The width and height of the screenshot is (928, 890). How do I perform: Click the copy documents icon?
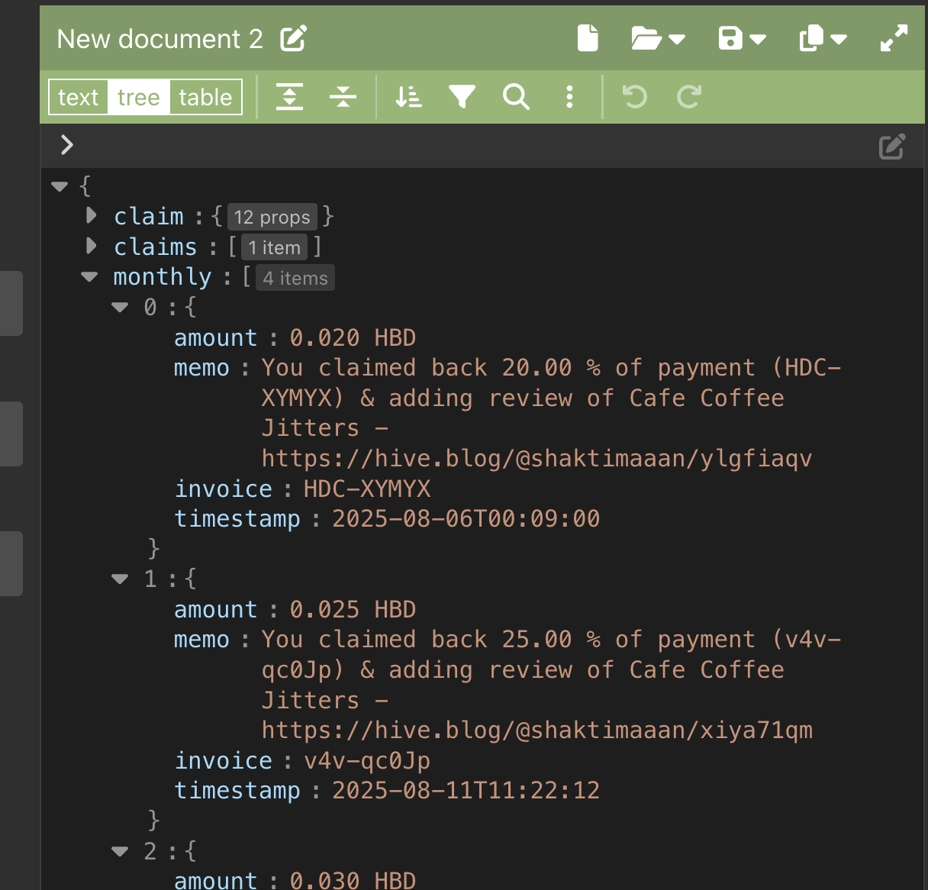[x=811, y=38]
